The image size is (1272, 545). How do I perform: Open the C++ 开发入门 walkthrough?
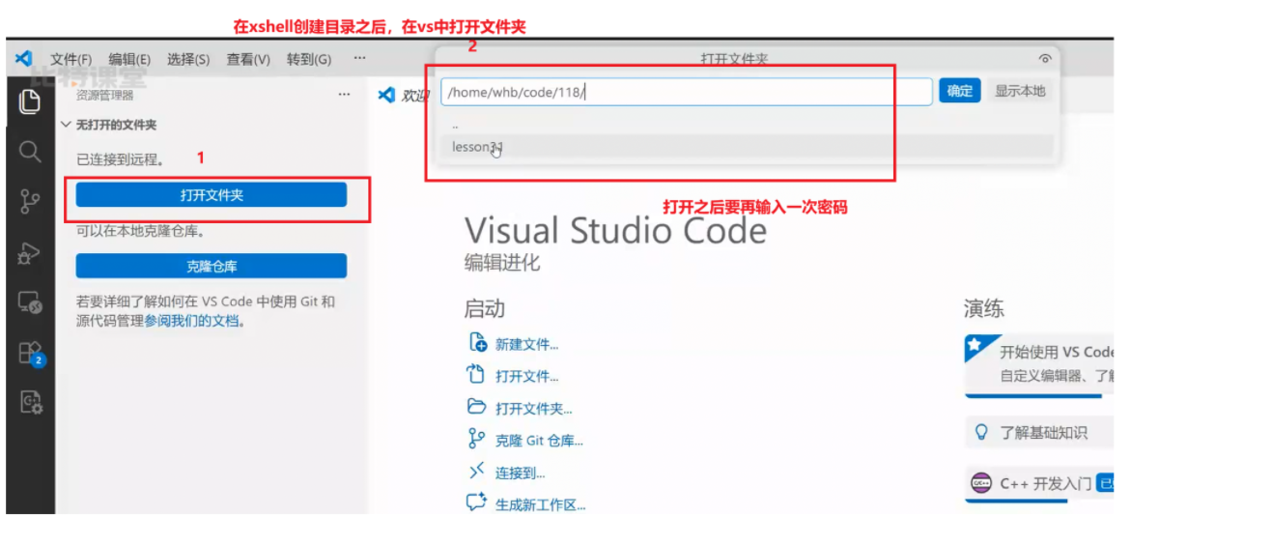click(x=1039, y=483)
